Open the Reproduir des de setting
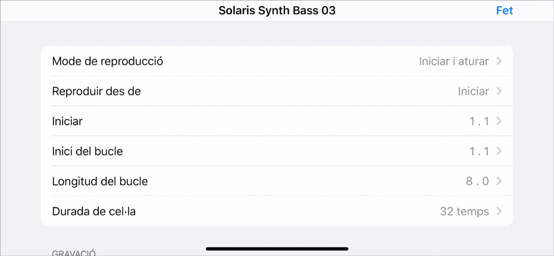 click(x=96, y=91)
